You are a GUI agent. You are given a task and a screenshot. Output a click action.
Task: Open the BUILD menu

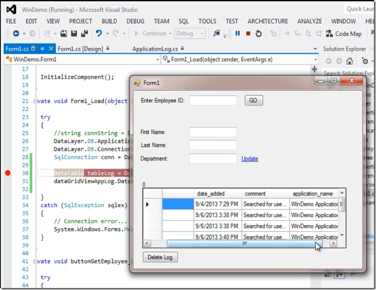[109, 21]
